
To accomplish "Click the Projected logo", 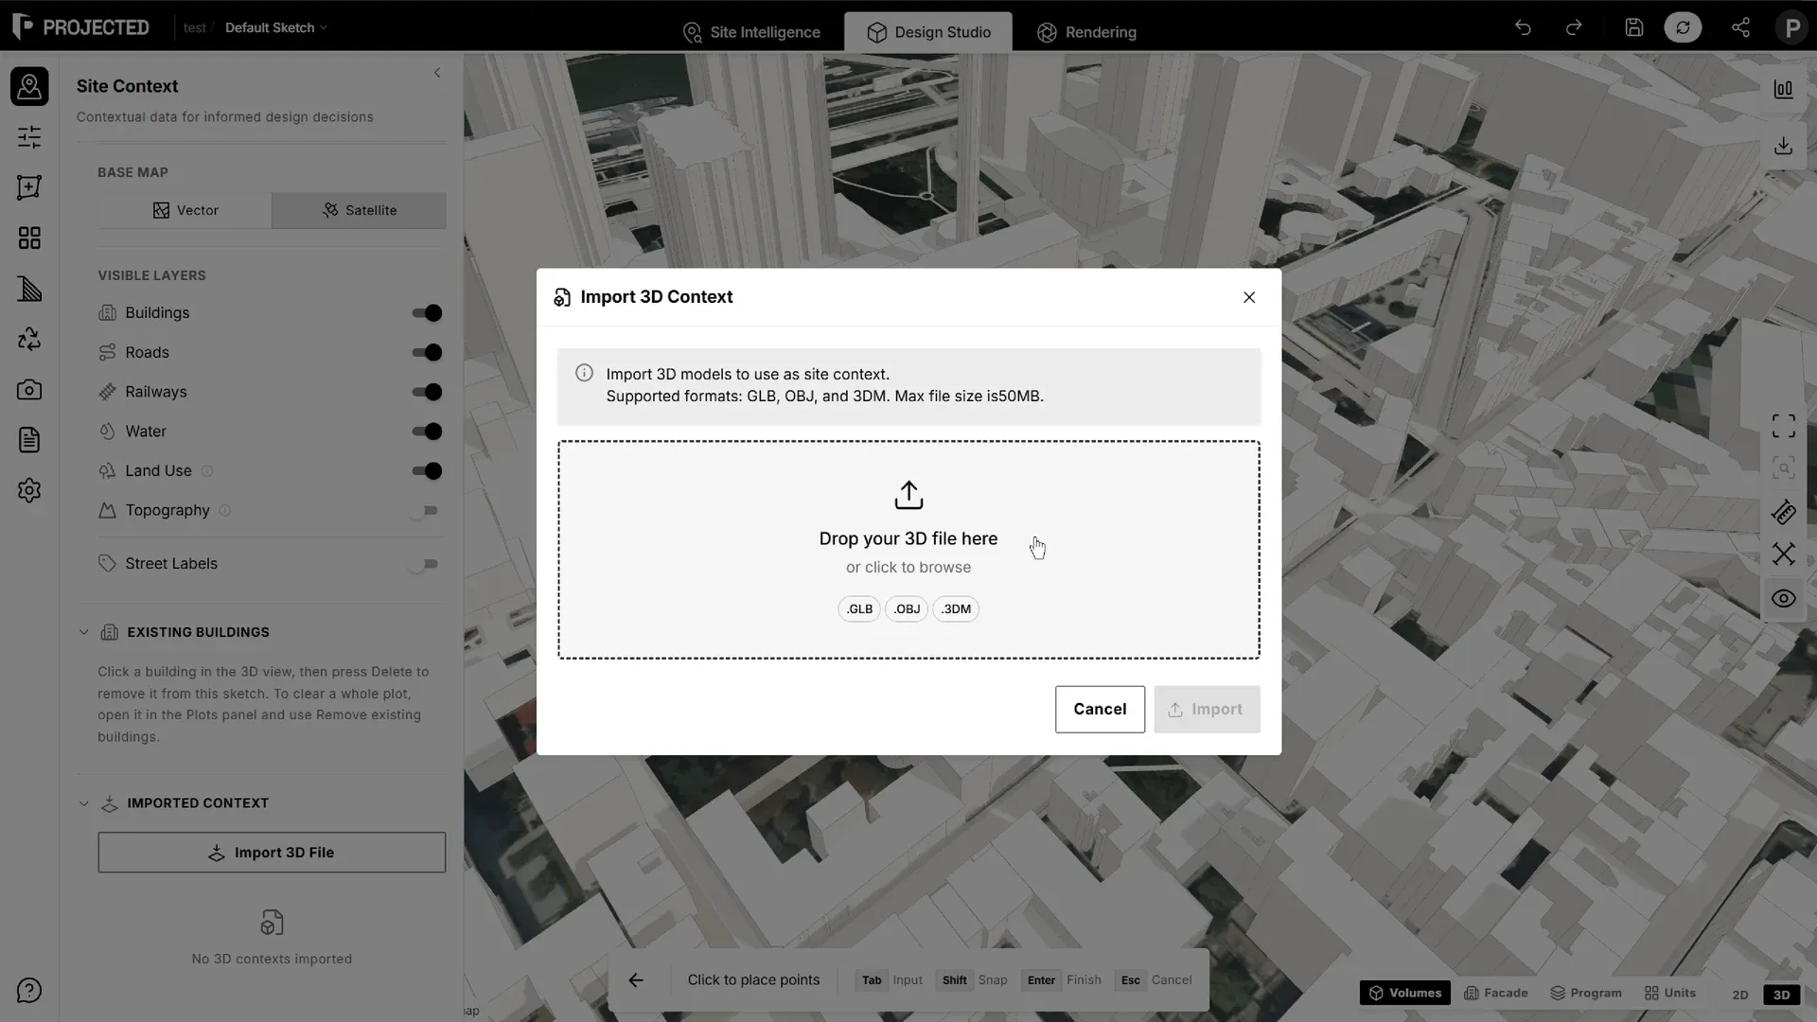I will (x=80, y=26).
